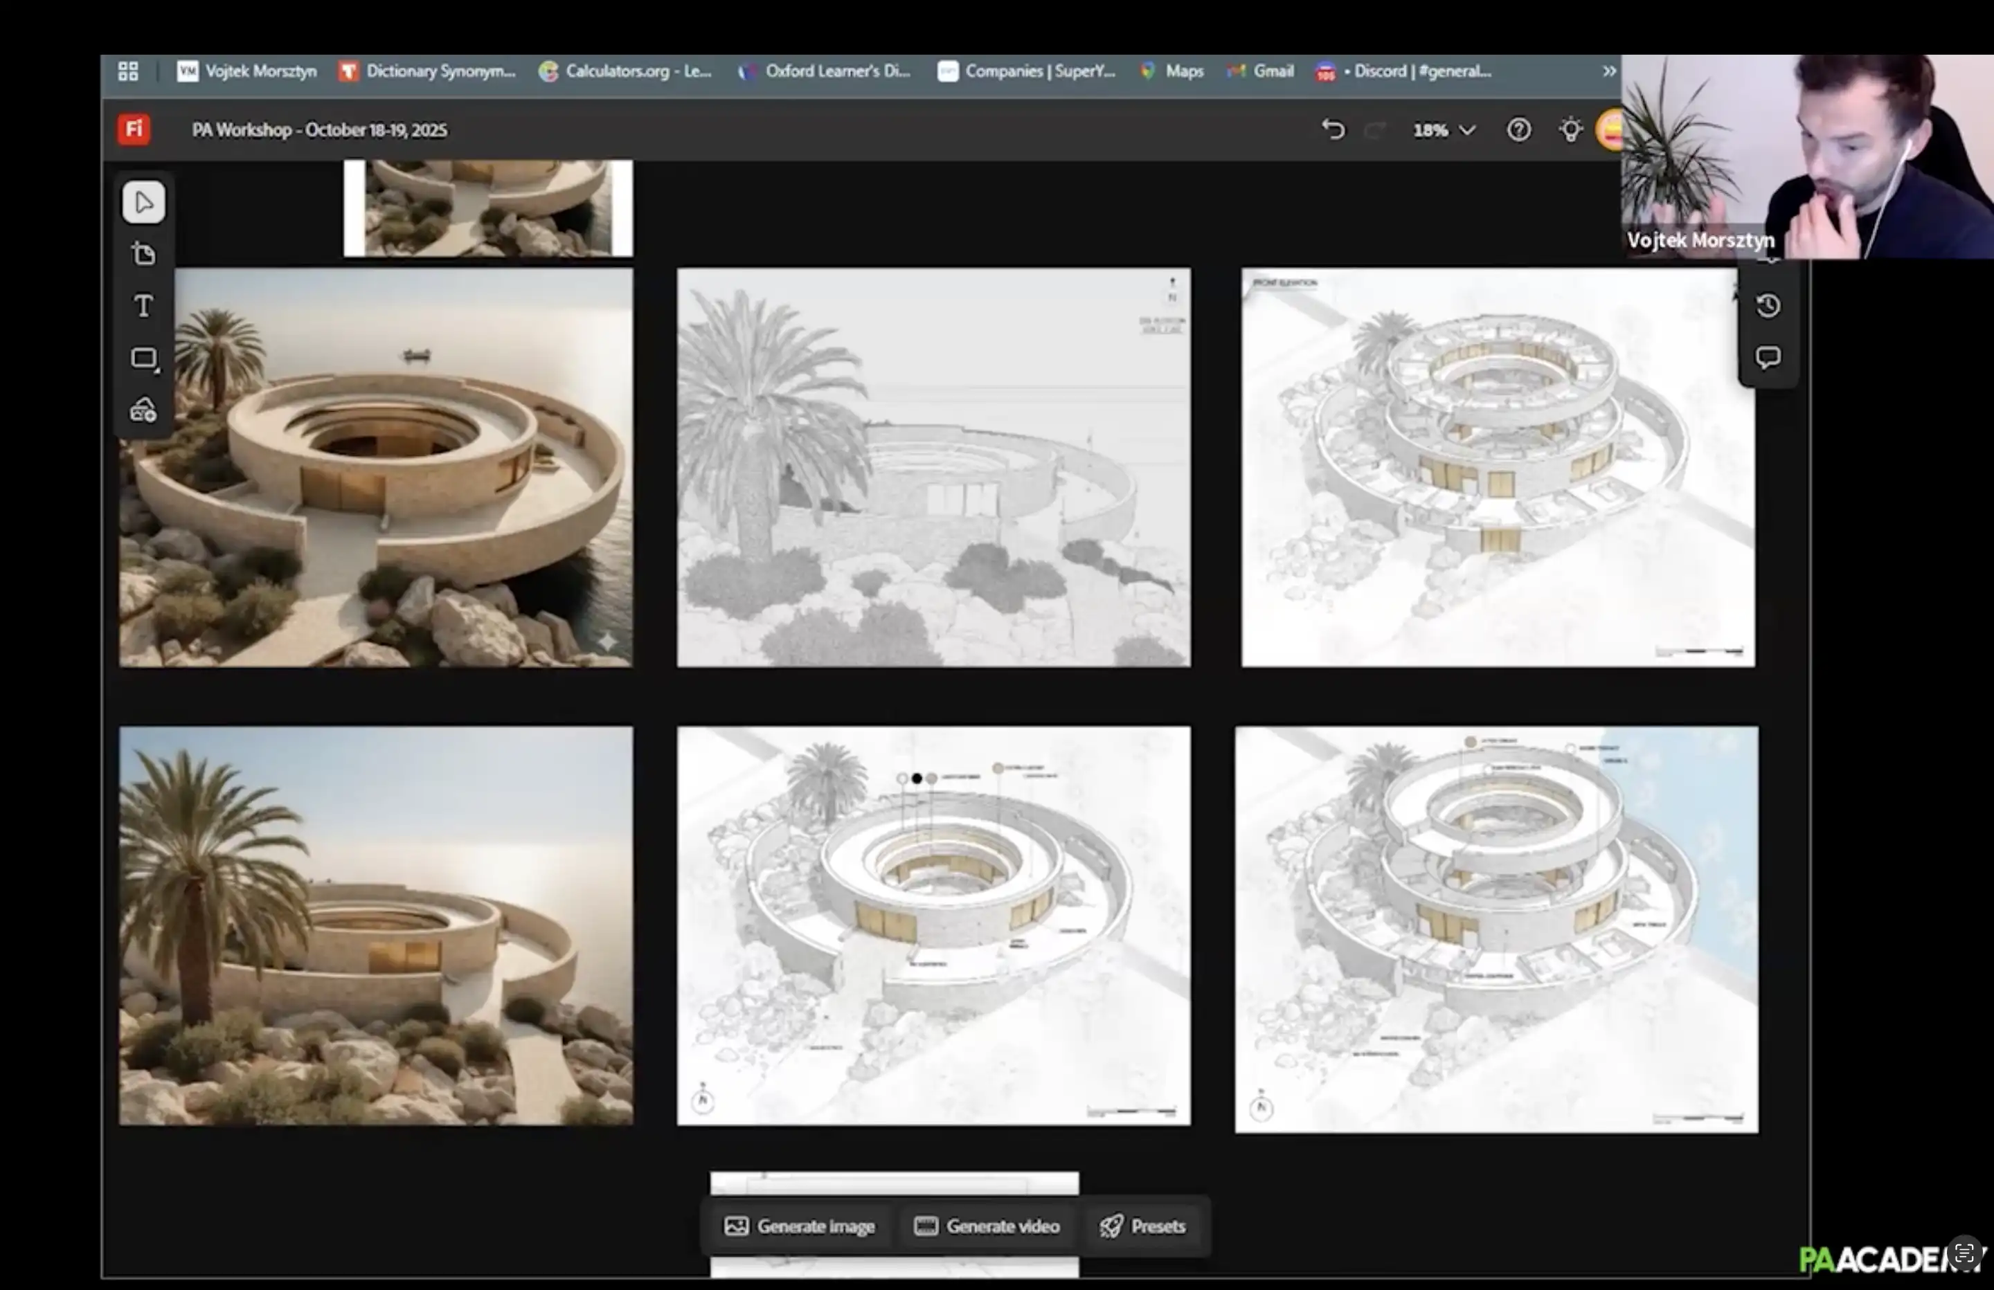
Task: Click the undo arrow
Action: click(1333, 130)
